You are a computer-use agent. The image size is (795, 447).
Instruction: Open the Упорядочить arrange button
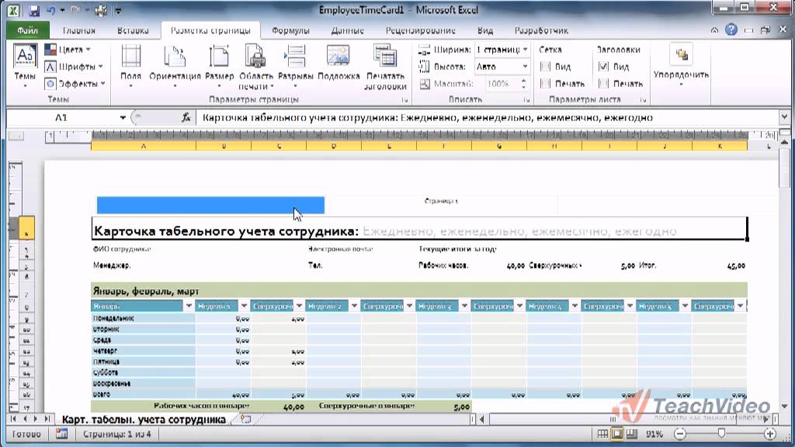pyautogui.click(x=681, y=66)
